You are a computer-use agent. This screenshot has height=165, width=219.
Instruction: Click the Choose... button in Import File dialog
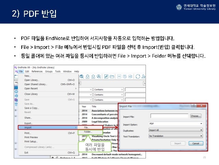point(196,116)
